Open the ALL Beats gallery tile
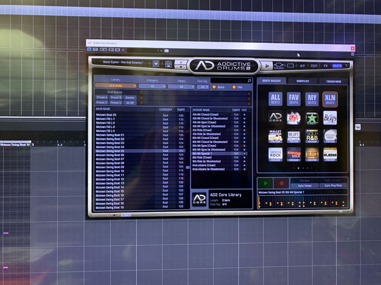The height and width of the screenshot is (285, 381). point(275,99)
